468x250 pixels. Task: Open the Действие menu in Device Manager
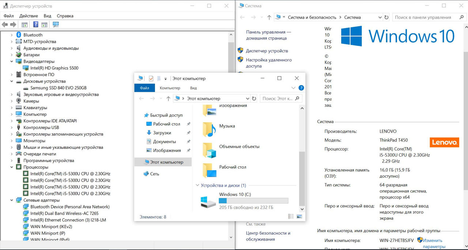[29, 16]
